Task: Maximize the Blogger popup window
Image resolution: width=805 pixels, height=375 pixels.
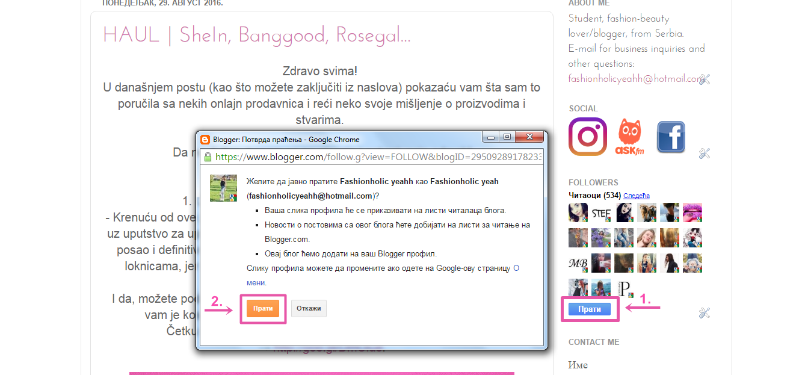Action: pos(507,137)
